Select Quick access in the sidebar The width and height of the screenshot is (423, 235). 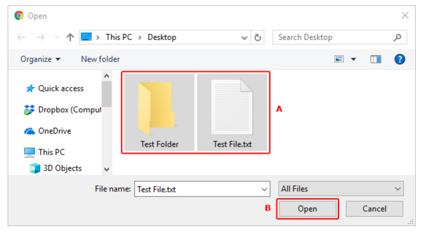tap(60, 89)
